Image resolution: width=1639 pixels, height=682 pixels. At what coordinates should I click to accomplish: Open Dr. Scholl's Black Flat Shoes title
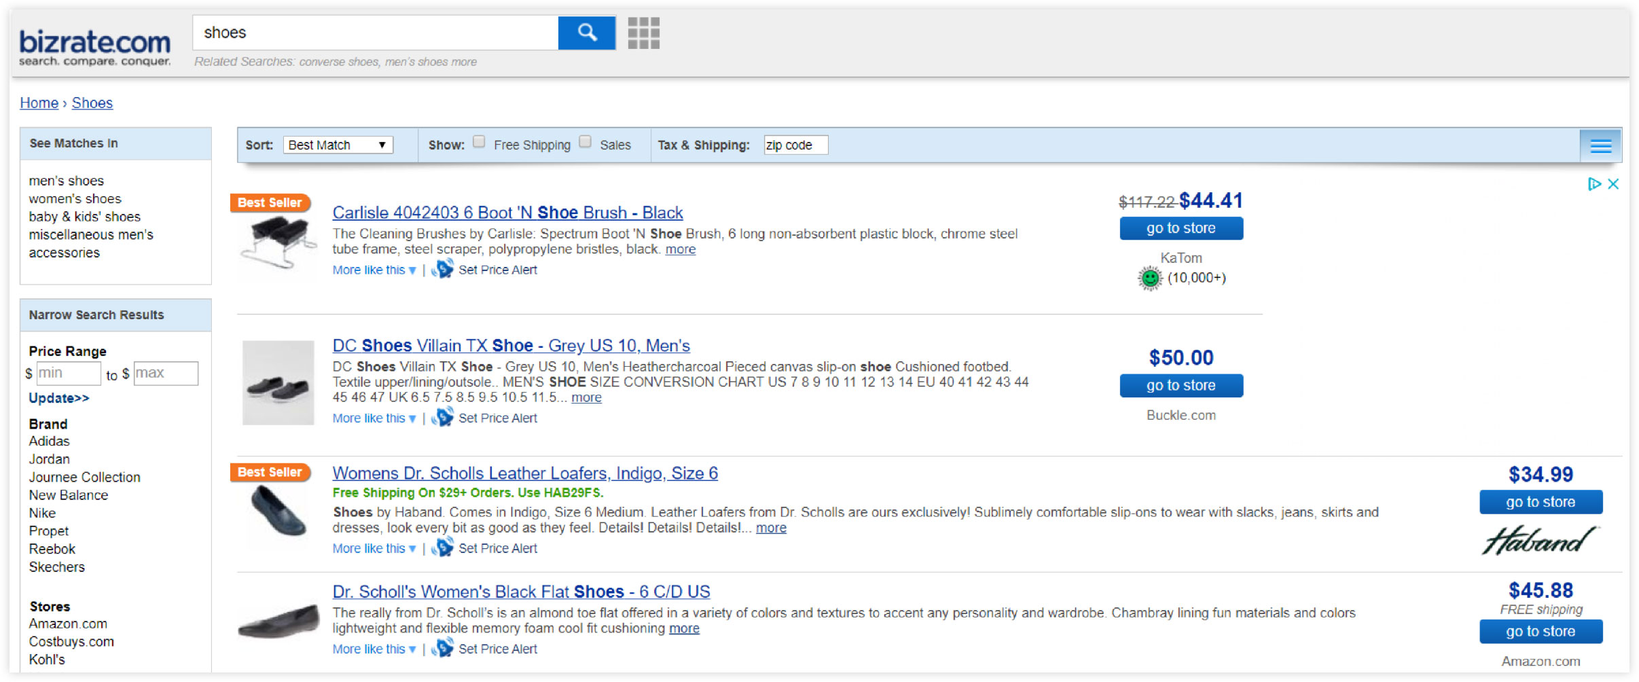click(521, 592)
